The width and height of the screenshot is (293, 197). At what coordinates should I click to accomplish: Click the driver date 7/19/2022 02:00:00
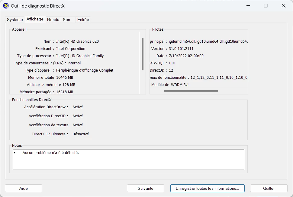(x=186, y=56)
